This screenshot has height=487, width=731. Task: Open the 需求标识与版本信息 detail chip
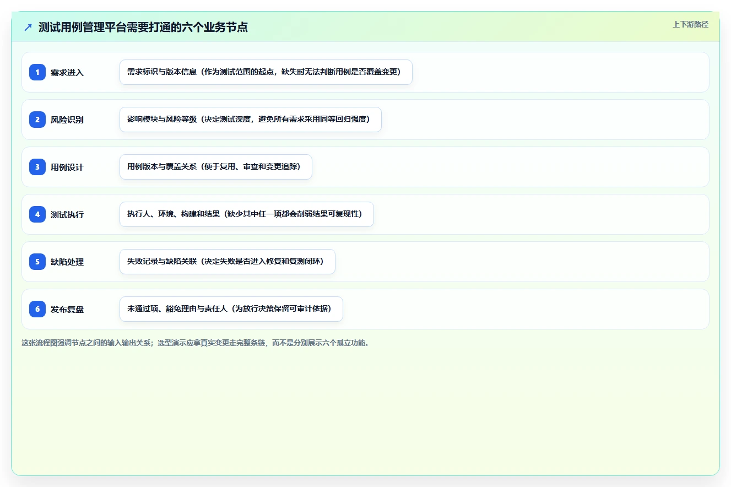(266, 72)
